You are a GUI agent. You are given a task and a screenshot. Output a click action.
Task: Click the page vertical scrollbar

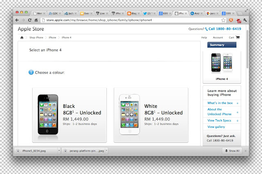(247, 49)
